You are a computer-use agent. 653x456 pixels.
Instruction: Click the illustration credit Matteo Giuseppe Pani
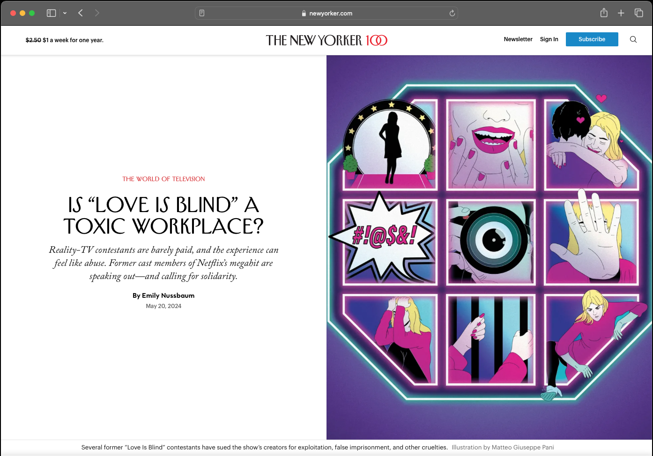click(x=503, y=448)
